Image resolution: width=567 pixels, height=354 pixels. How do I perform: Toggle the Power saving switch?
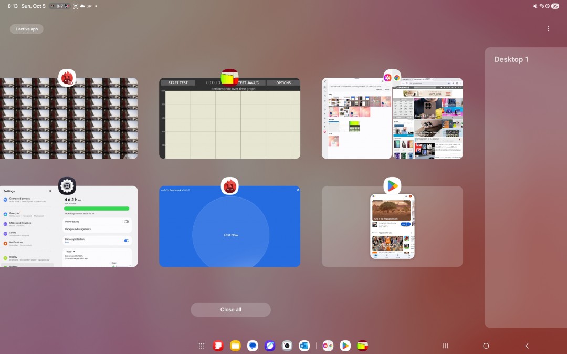tap(127, 222)
